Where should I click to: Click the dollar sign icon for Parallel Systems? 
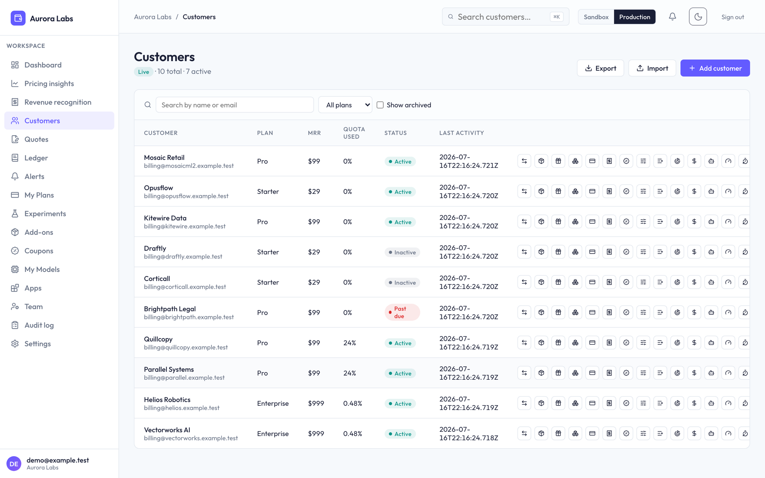pos(694,373)
